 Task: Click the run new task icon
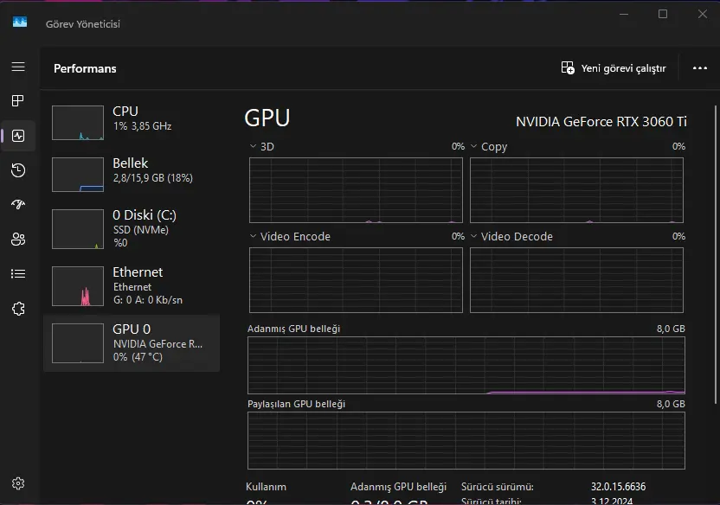point(568,68)
